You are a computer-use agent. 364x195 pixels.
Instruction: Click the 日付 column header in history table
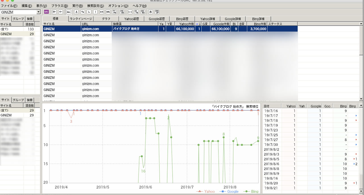[272, 106]
